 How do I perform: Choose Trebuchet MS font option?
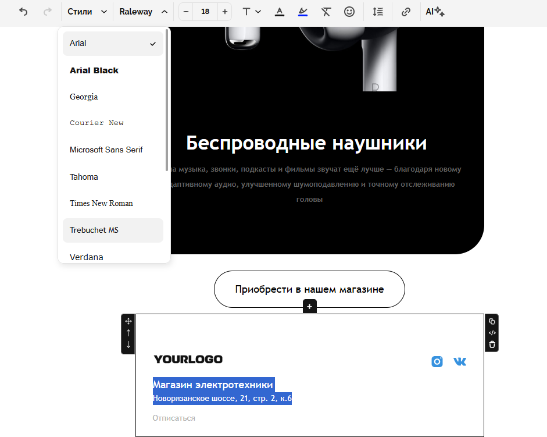(94, 230)
